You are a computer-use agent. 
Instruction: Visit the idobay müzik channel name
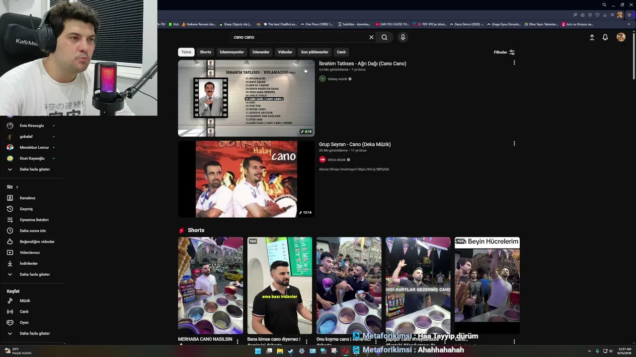click(x=337, y=79)
